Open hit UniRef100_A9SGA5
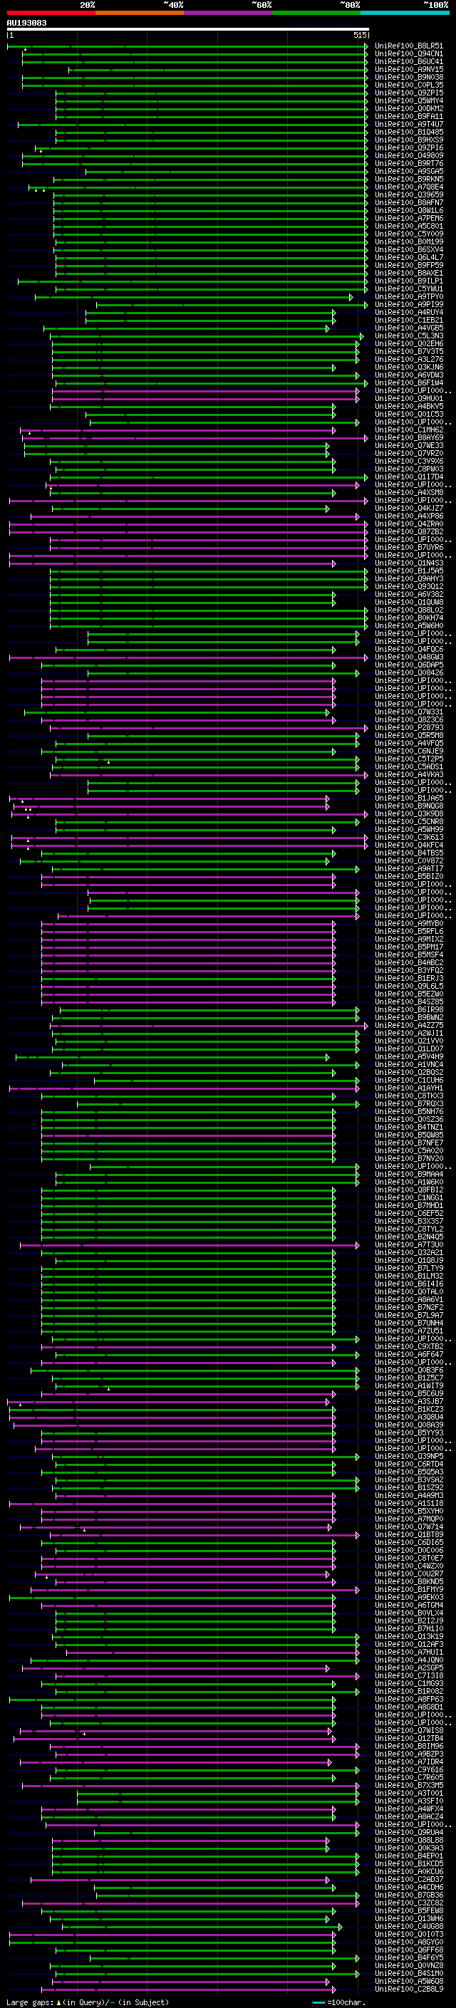456x2008 pixels. 409,172
